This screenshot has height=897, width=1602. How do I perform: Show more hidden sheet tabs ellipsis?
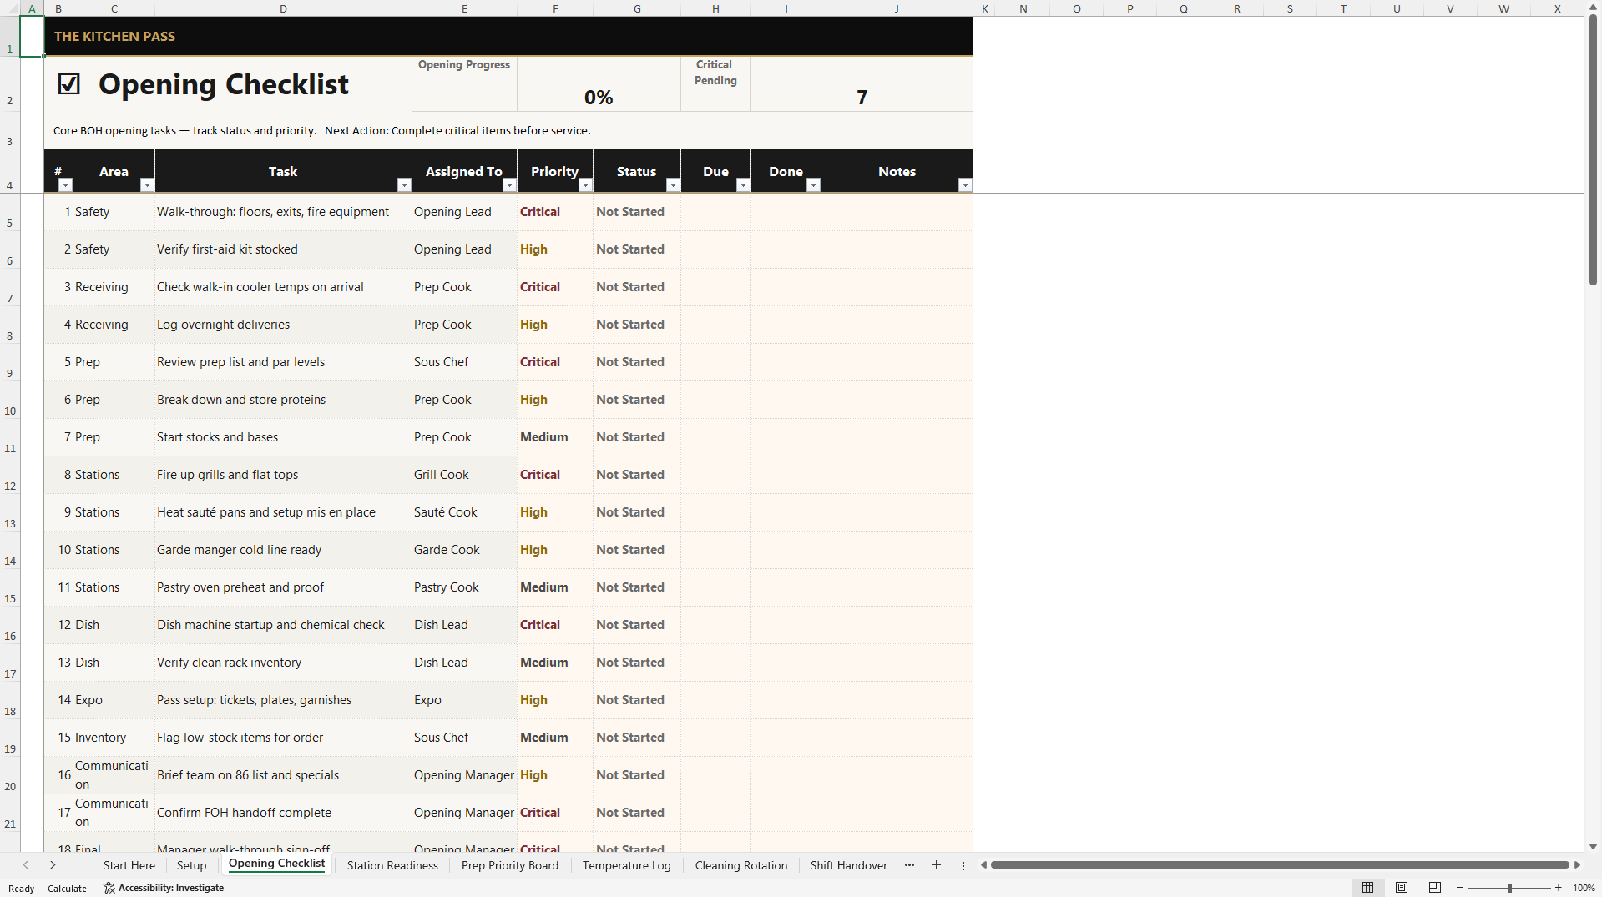tap(909, 865)
